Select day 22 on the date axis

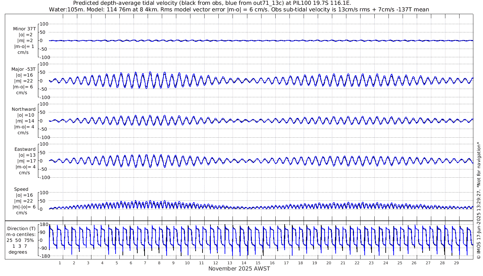click(357, 263)
